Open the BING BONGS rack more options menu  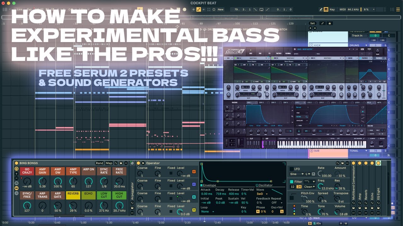point(126,163)
